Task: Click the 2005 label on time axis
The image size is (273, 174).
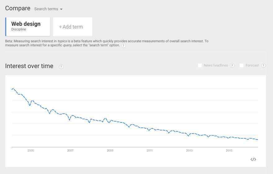Action: [31, 151]
